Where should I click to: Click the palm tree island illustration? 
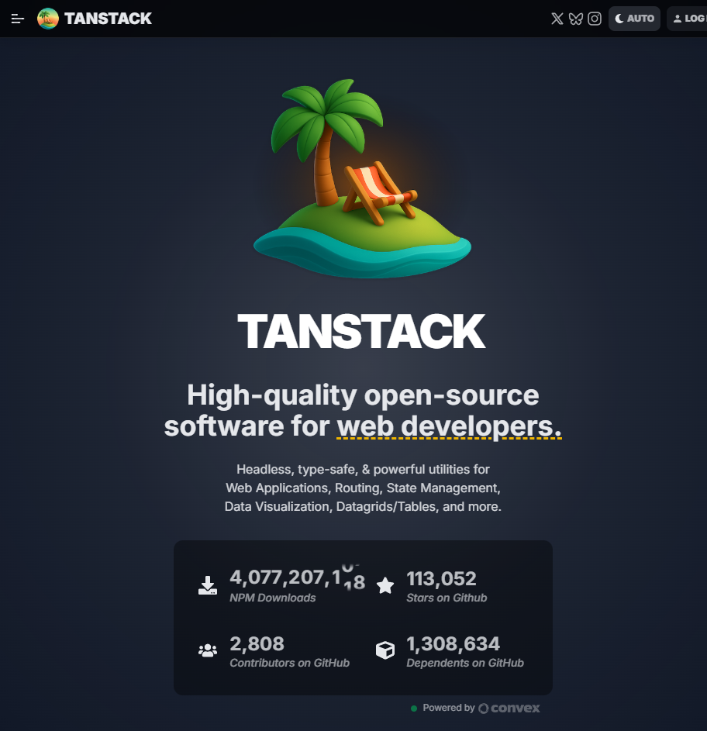coord(362,177)
